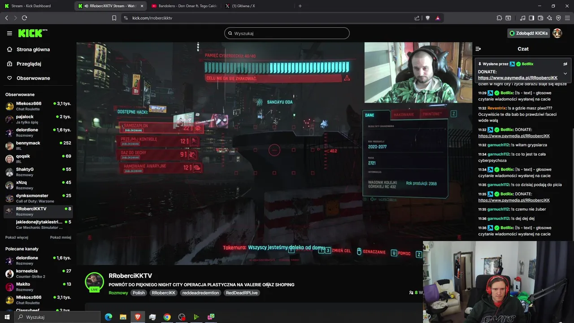Click Zdobądź KICKs button
The width and height of the screenshot is (574, 323).
tap(528, 33)
